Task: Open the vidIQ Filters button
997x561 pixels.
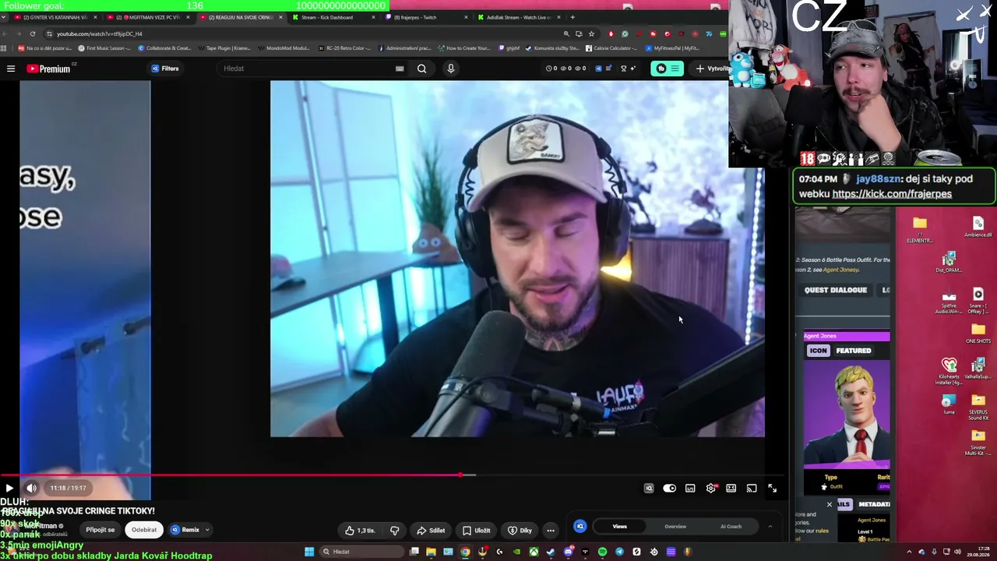Action: pyautogui.click(x=165, y=69)
